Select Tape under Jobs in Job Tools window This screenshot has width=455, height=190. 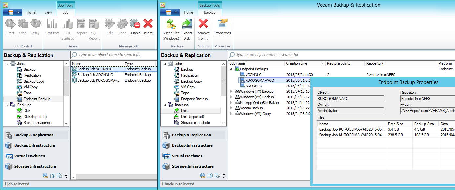coord(28,93)
